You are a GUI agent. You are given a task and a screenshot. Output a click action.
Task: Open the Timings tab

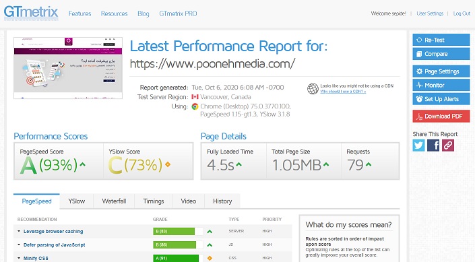tap(154, 201)
